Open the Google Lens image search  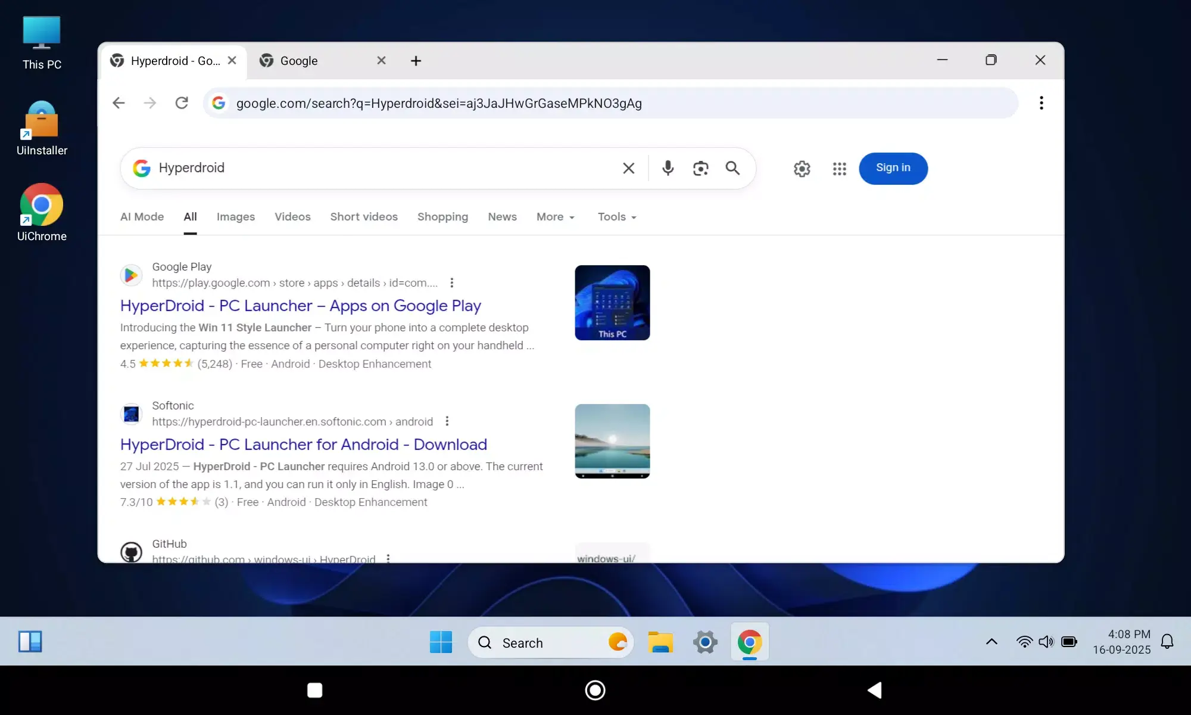700,169
